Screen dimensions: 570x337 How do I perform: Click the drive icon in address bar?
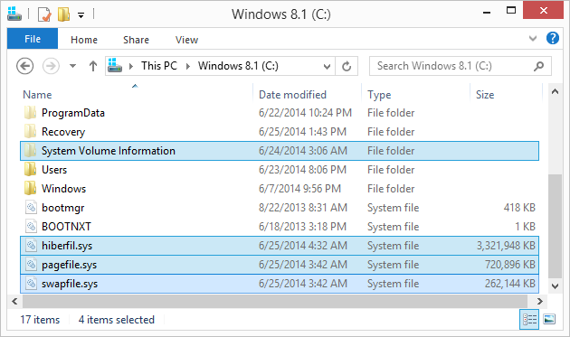pos(115,65)
